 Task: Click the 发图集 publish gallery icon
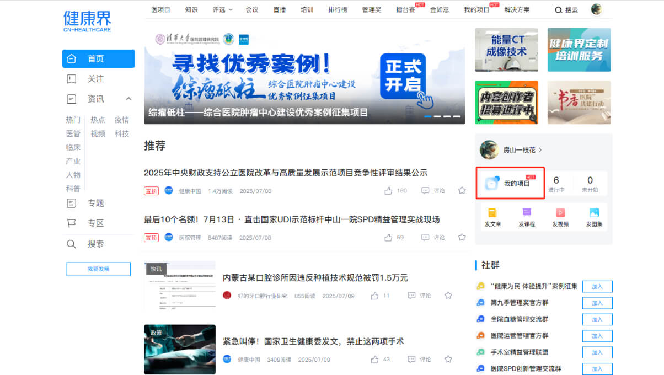pyautogui.click(x=594, y=212)
